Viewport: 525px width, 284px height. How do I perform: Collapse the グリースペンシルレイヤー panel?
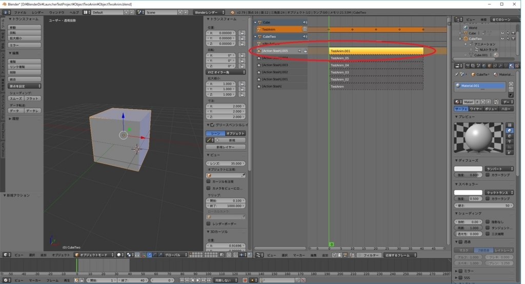point(208,125)
